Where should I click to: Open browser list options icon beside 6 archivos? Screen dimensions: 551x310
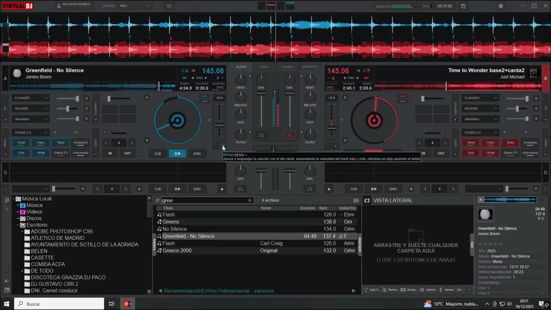[x=356, y=200]
